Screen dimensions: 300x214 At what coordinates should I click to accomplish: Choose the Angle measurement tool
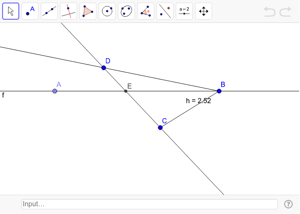click(x=146, y=11)
